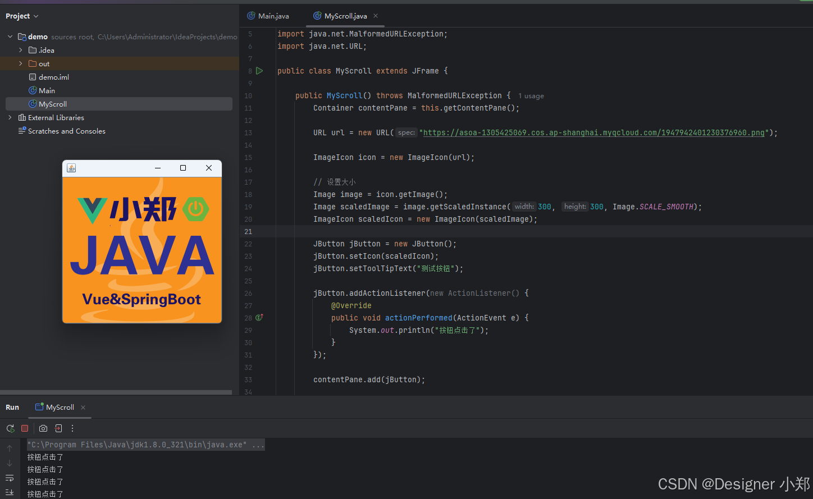Click the 'contentPane.add(jButton);' statement

pos(369,379)
